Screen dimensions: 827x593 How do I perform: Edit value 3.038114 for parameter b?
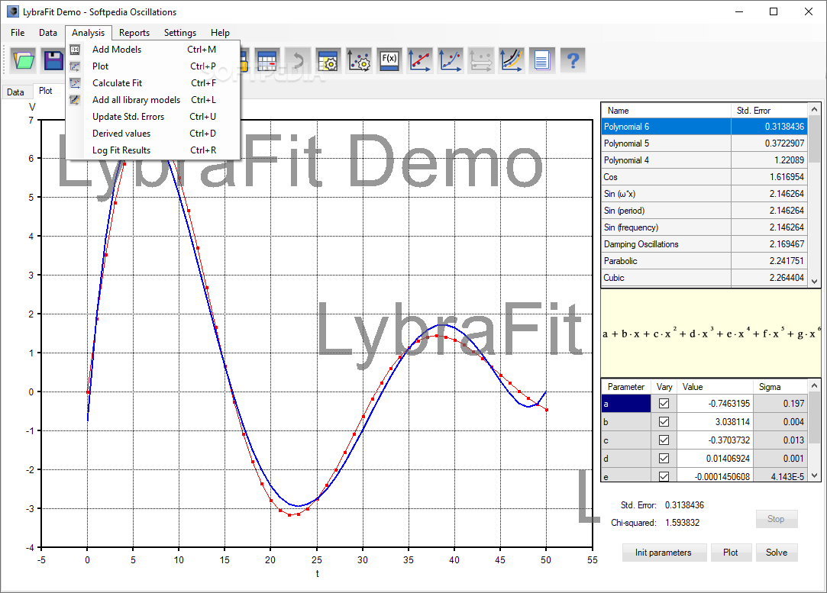click(716, 422)
